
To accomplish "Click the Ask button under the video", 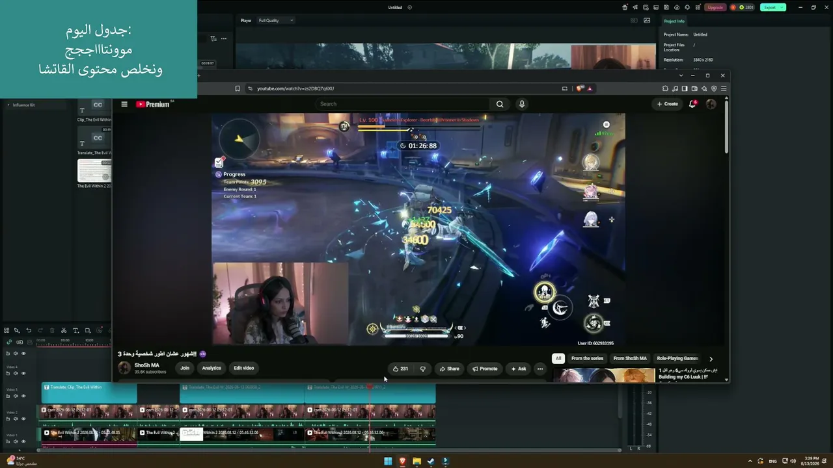I will (x=519, y=369).
